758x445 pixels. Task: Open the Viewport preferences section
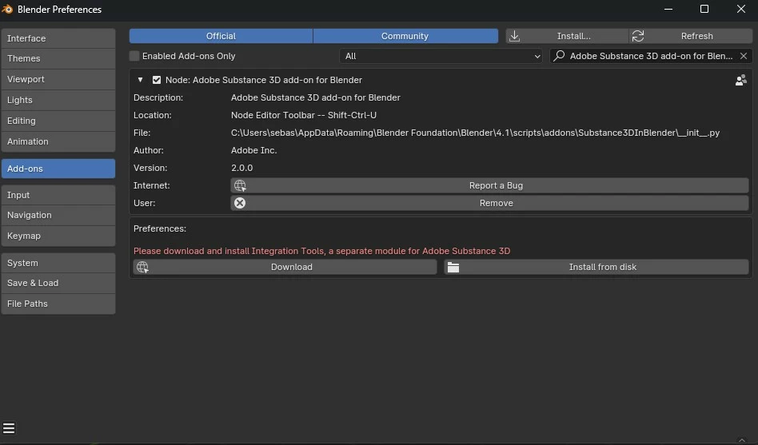(58, 79)
